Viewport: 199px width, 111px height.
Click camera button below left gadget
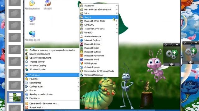(171, 64)
